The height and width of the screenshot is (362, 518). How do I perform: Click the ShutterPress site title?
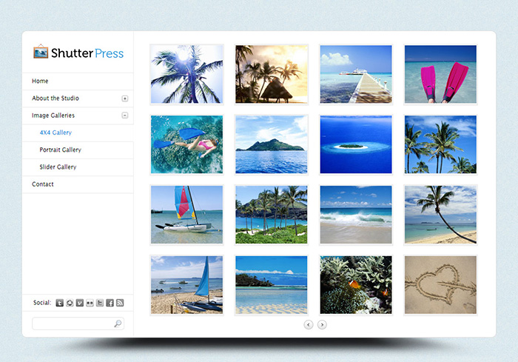tap(87, 53)
